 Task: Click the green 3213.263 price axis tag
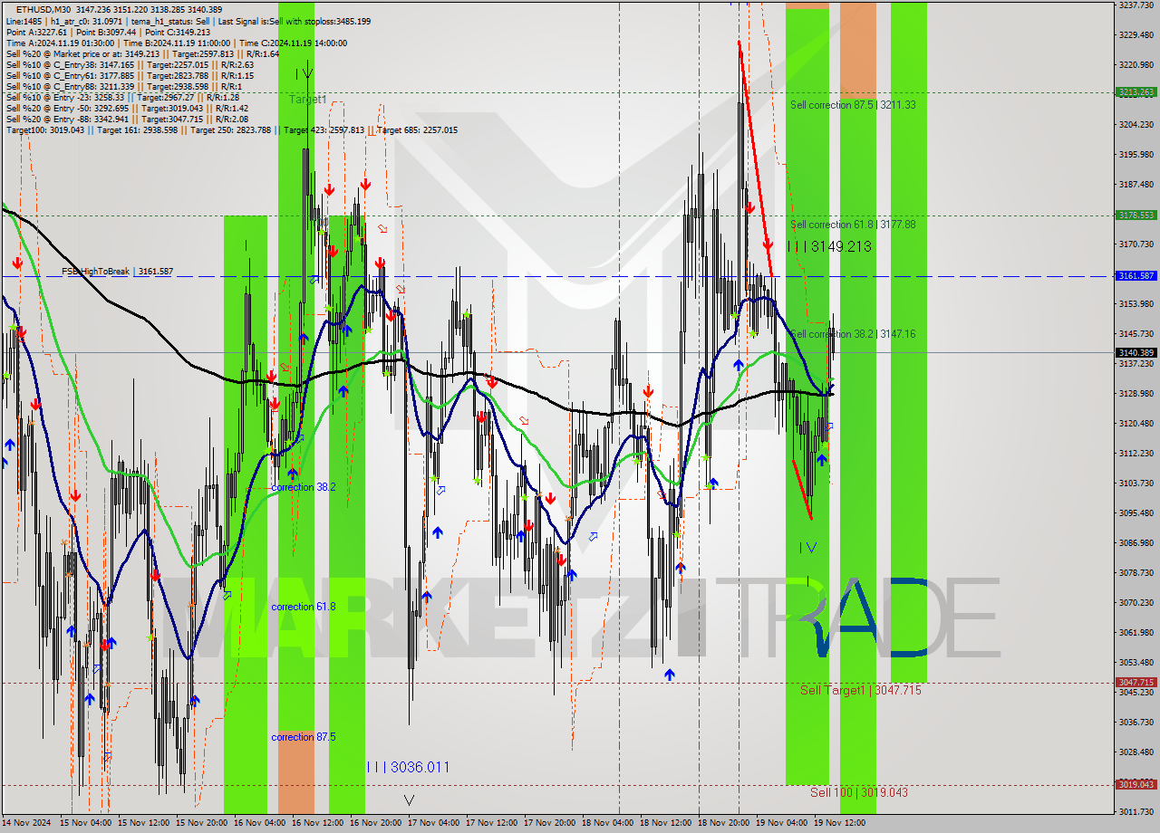coord(1136,92)
